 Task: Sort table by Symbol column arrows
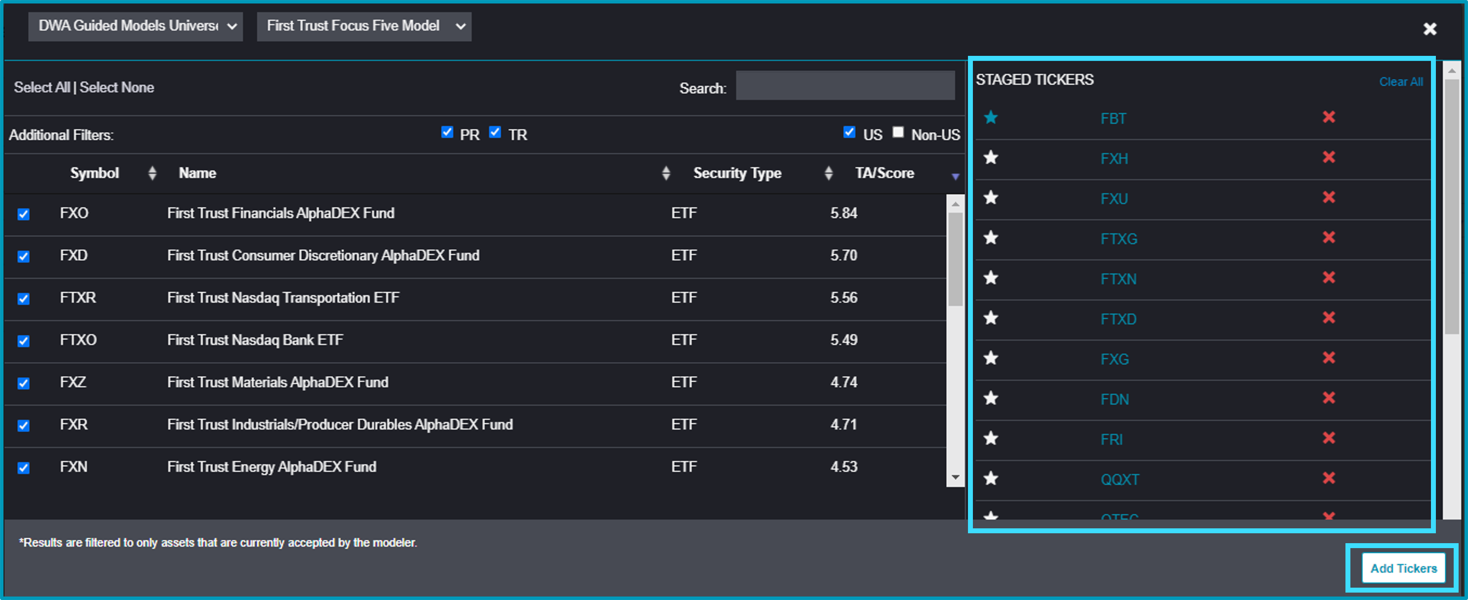coord(152,173)
